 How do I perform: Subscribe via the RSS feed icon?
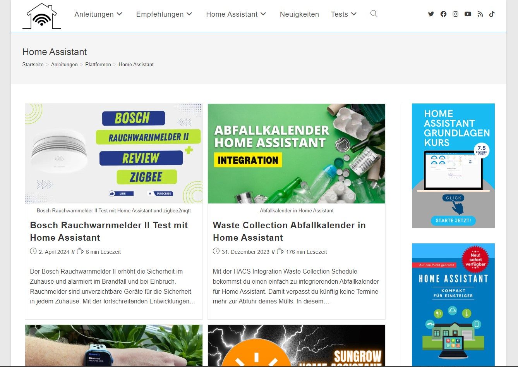(480, 14)
